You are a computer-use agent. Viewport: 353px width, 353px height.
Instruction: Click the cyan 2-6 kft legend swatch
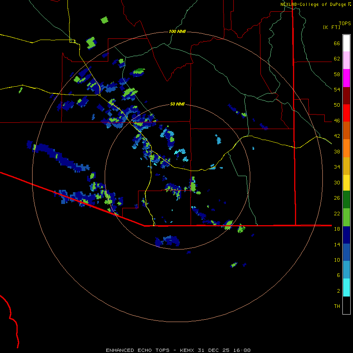(346, 287)
